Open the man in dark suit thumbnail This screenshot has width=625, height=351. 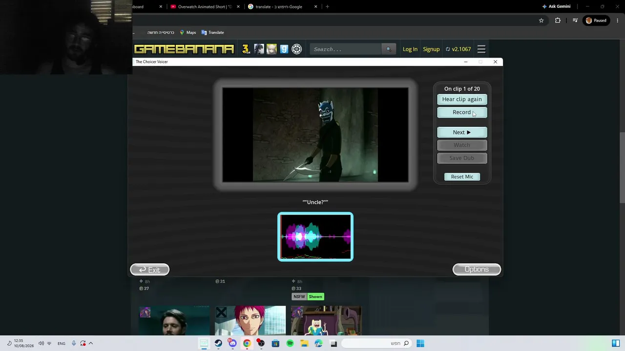click(x=174, y=321)
